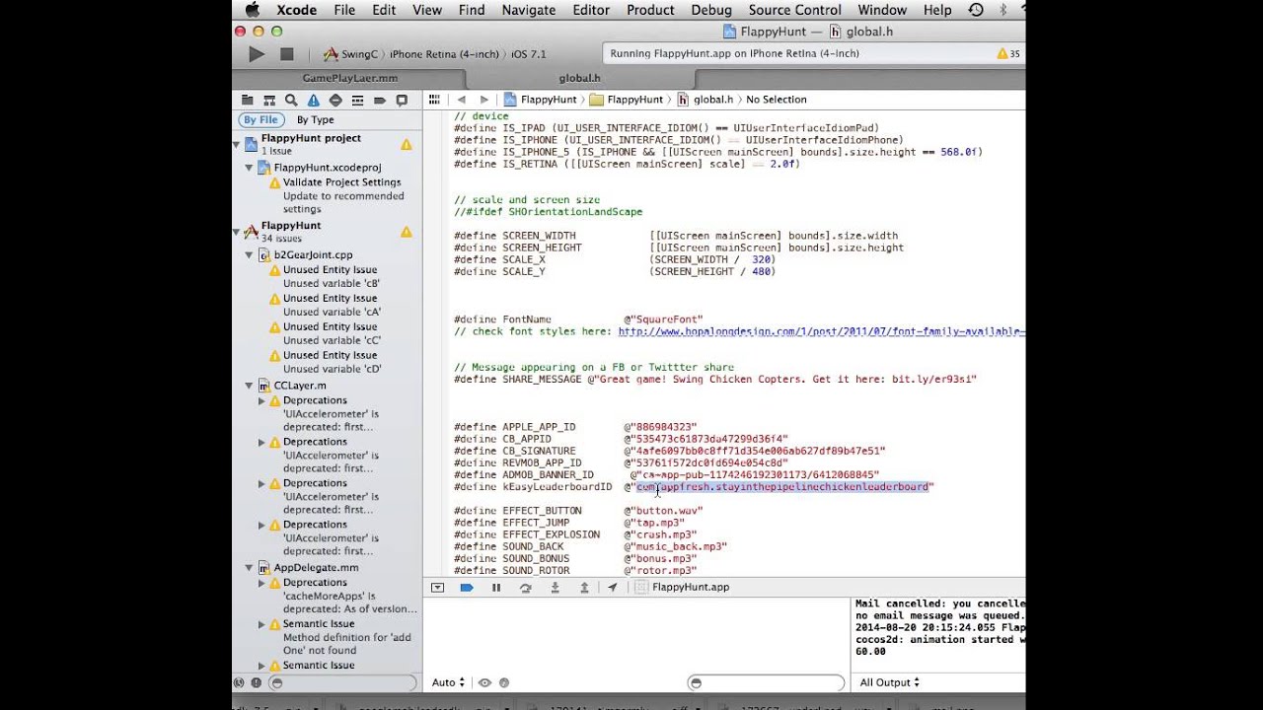
Task: Open the Navigate menu
Action: 529,10
